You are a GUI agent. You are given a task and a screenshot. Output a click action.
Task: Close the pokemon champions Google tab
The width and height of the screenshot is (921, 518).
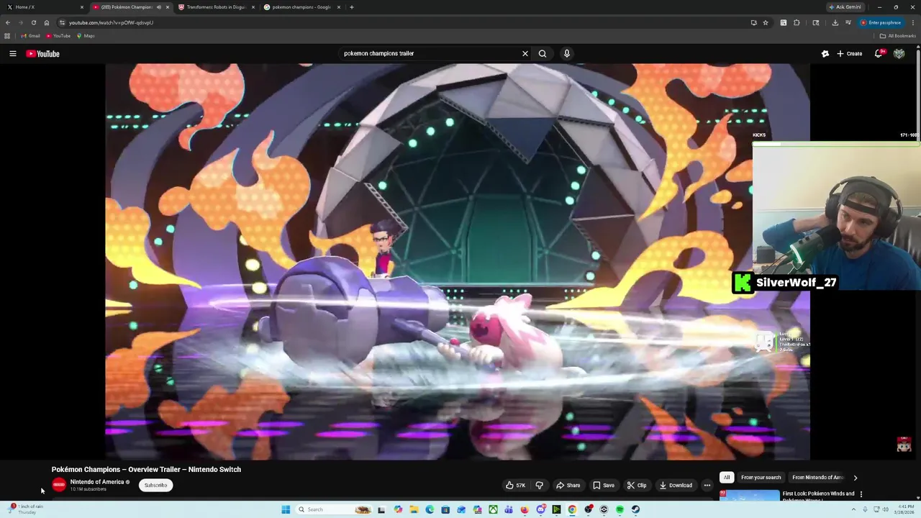[339, 7]
